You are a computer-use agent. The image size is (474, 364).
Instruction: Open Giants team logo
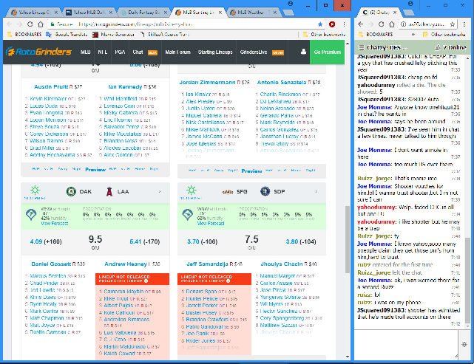click(x=227, y=192)
